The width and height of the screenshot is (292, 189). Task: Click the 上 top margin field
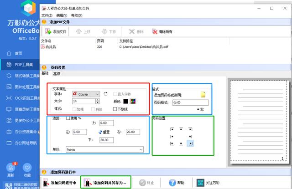pyautogui.click(x=106, y=123)
